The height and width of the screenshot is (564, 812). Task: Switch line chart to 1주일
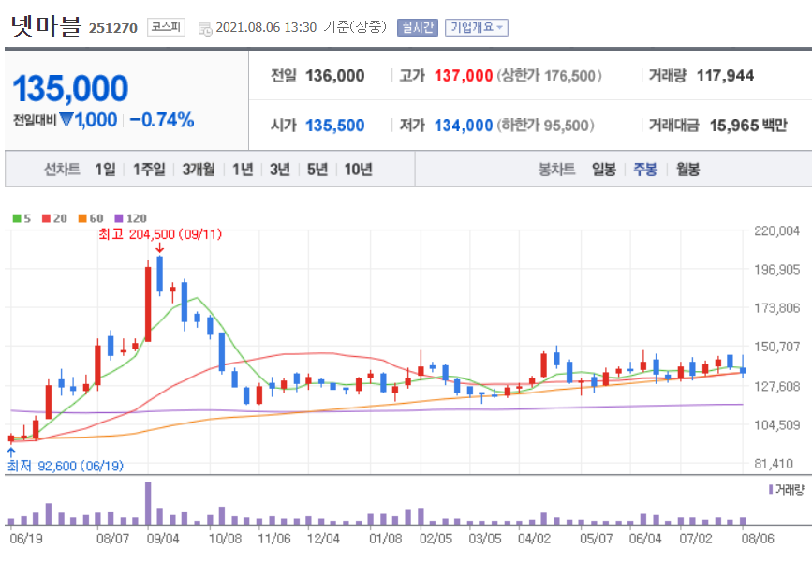(149, 170)
